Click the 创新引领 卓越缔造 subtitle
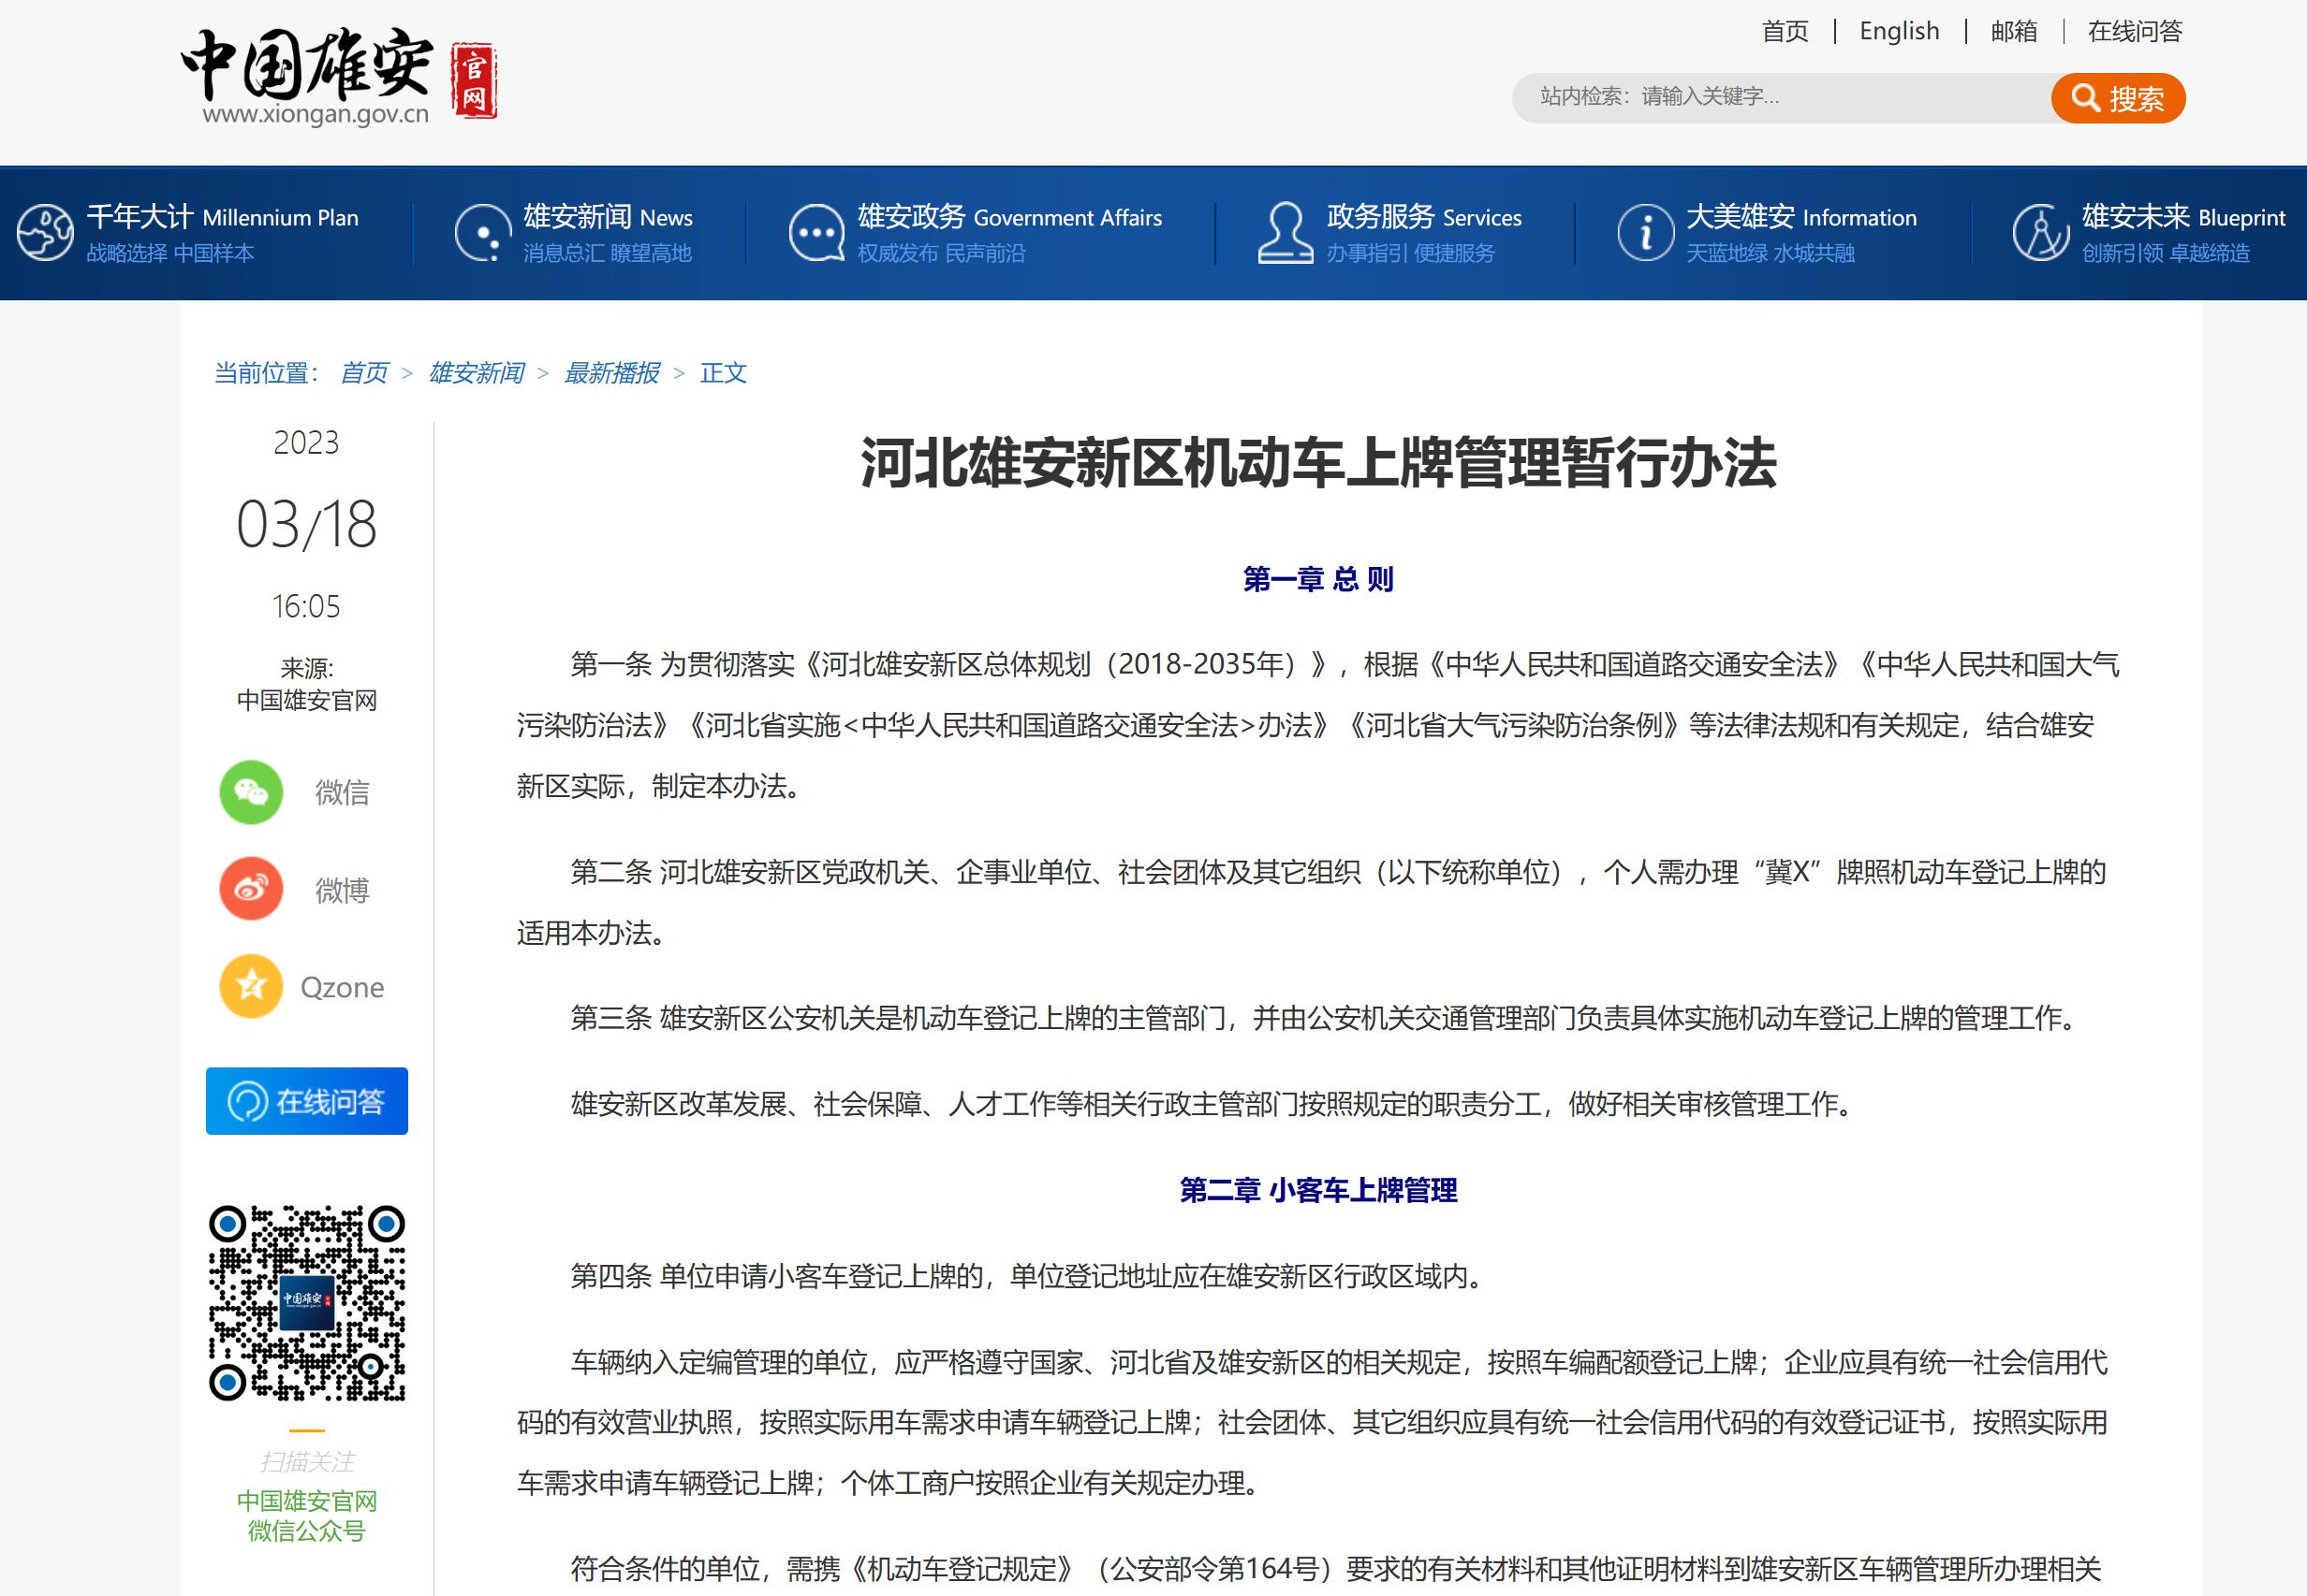Screen dimensions: 2307x1596 point(2166,253)
